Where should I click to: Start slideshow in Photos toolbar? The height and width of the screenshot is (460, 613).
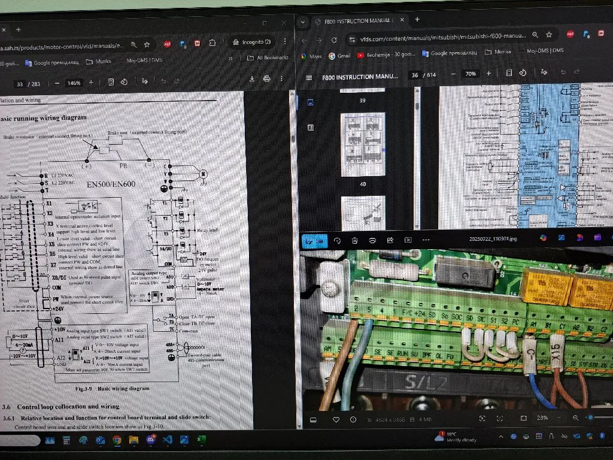coord(408,240)
